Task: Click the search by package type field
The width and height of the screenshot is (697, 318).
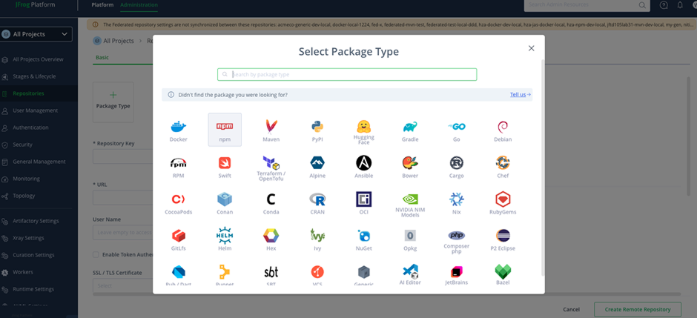Action: [347, 74]
